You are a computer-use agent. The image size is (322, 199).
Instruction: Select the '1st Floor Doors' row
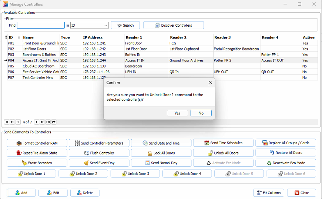coord(162,49)
